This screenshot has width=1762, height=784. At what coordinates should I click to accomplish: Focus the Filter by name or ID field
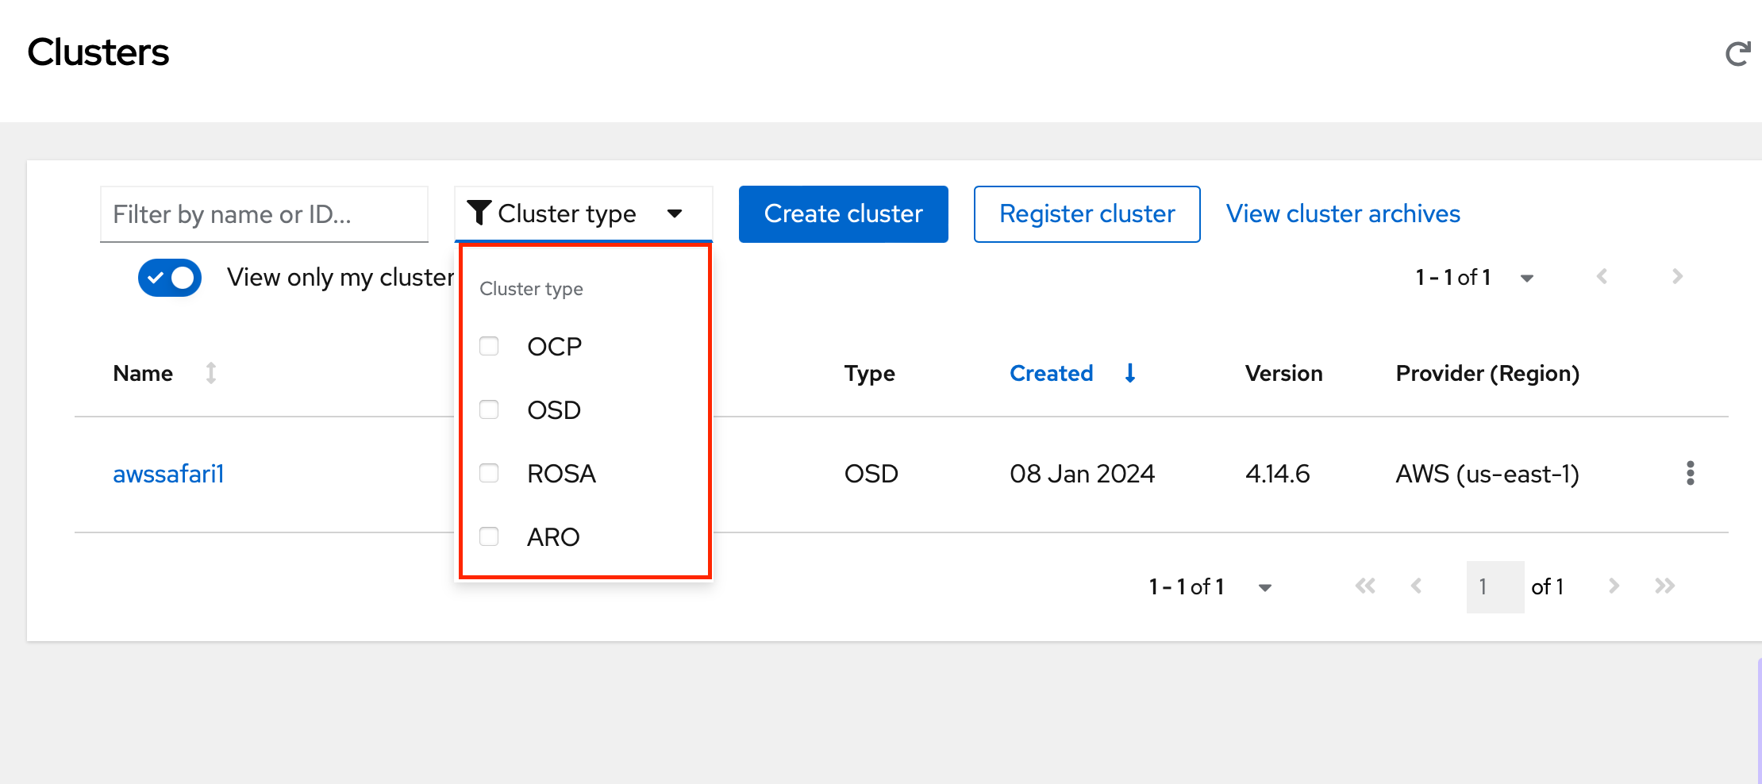coord(264,214)
